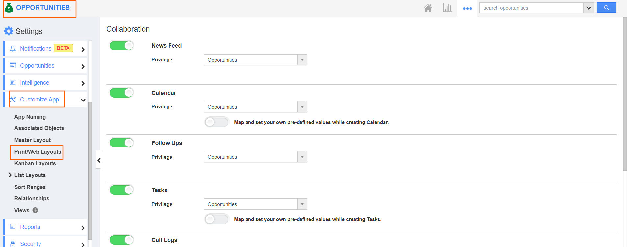Select App Naming
This screenshot has height=247, width=627.
click(x=30, y=117)
